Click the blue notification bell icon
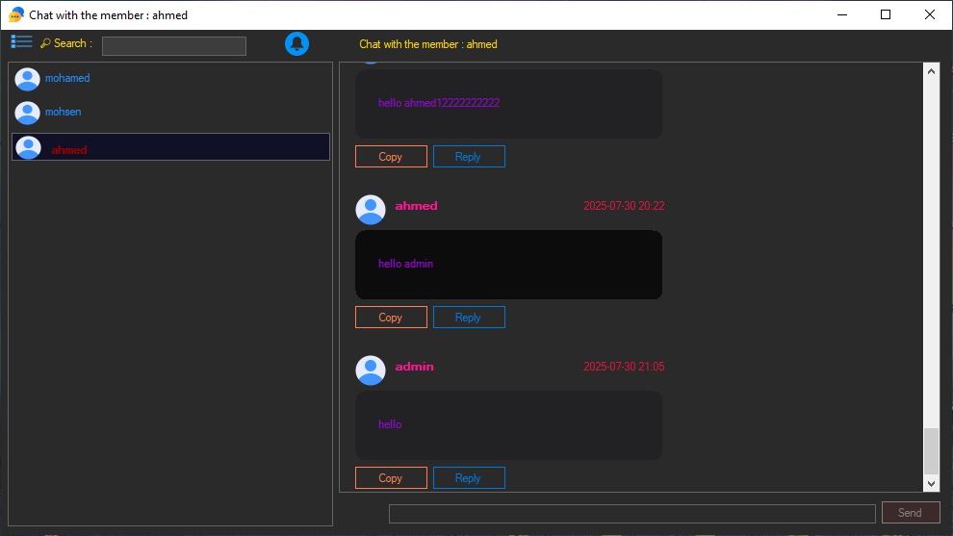This screenshot has height=536, width=953. tap(296, 43)
